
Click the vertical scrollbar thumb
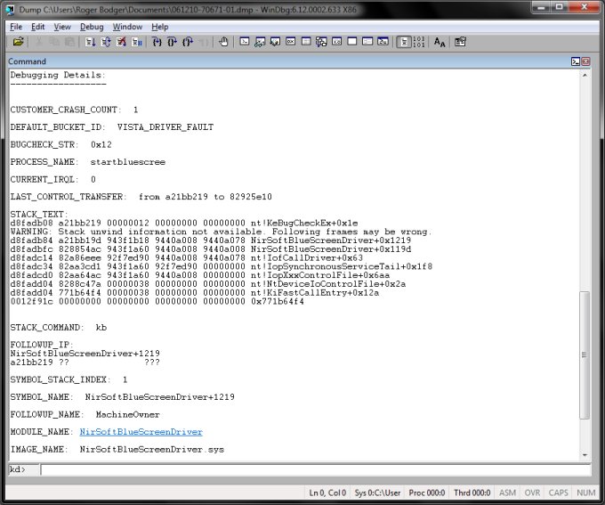[585, 354]
